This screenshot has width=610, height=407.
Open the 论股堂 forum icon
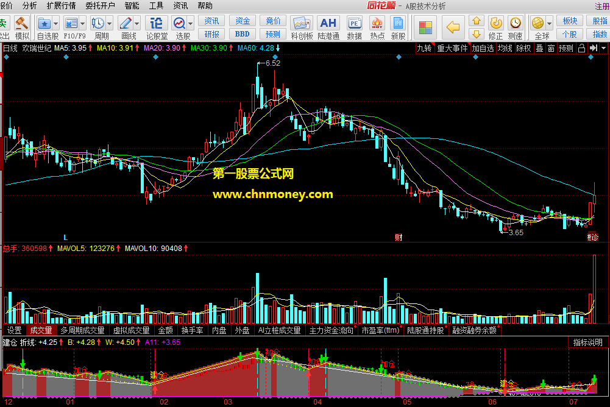157,23
